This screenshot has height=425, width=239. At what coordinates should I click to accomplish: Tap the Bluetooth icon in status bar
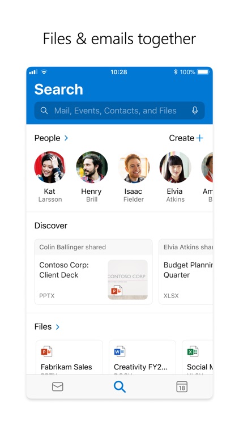(176, 72)
